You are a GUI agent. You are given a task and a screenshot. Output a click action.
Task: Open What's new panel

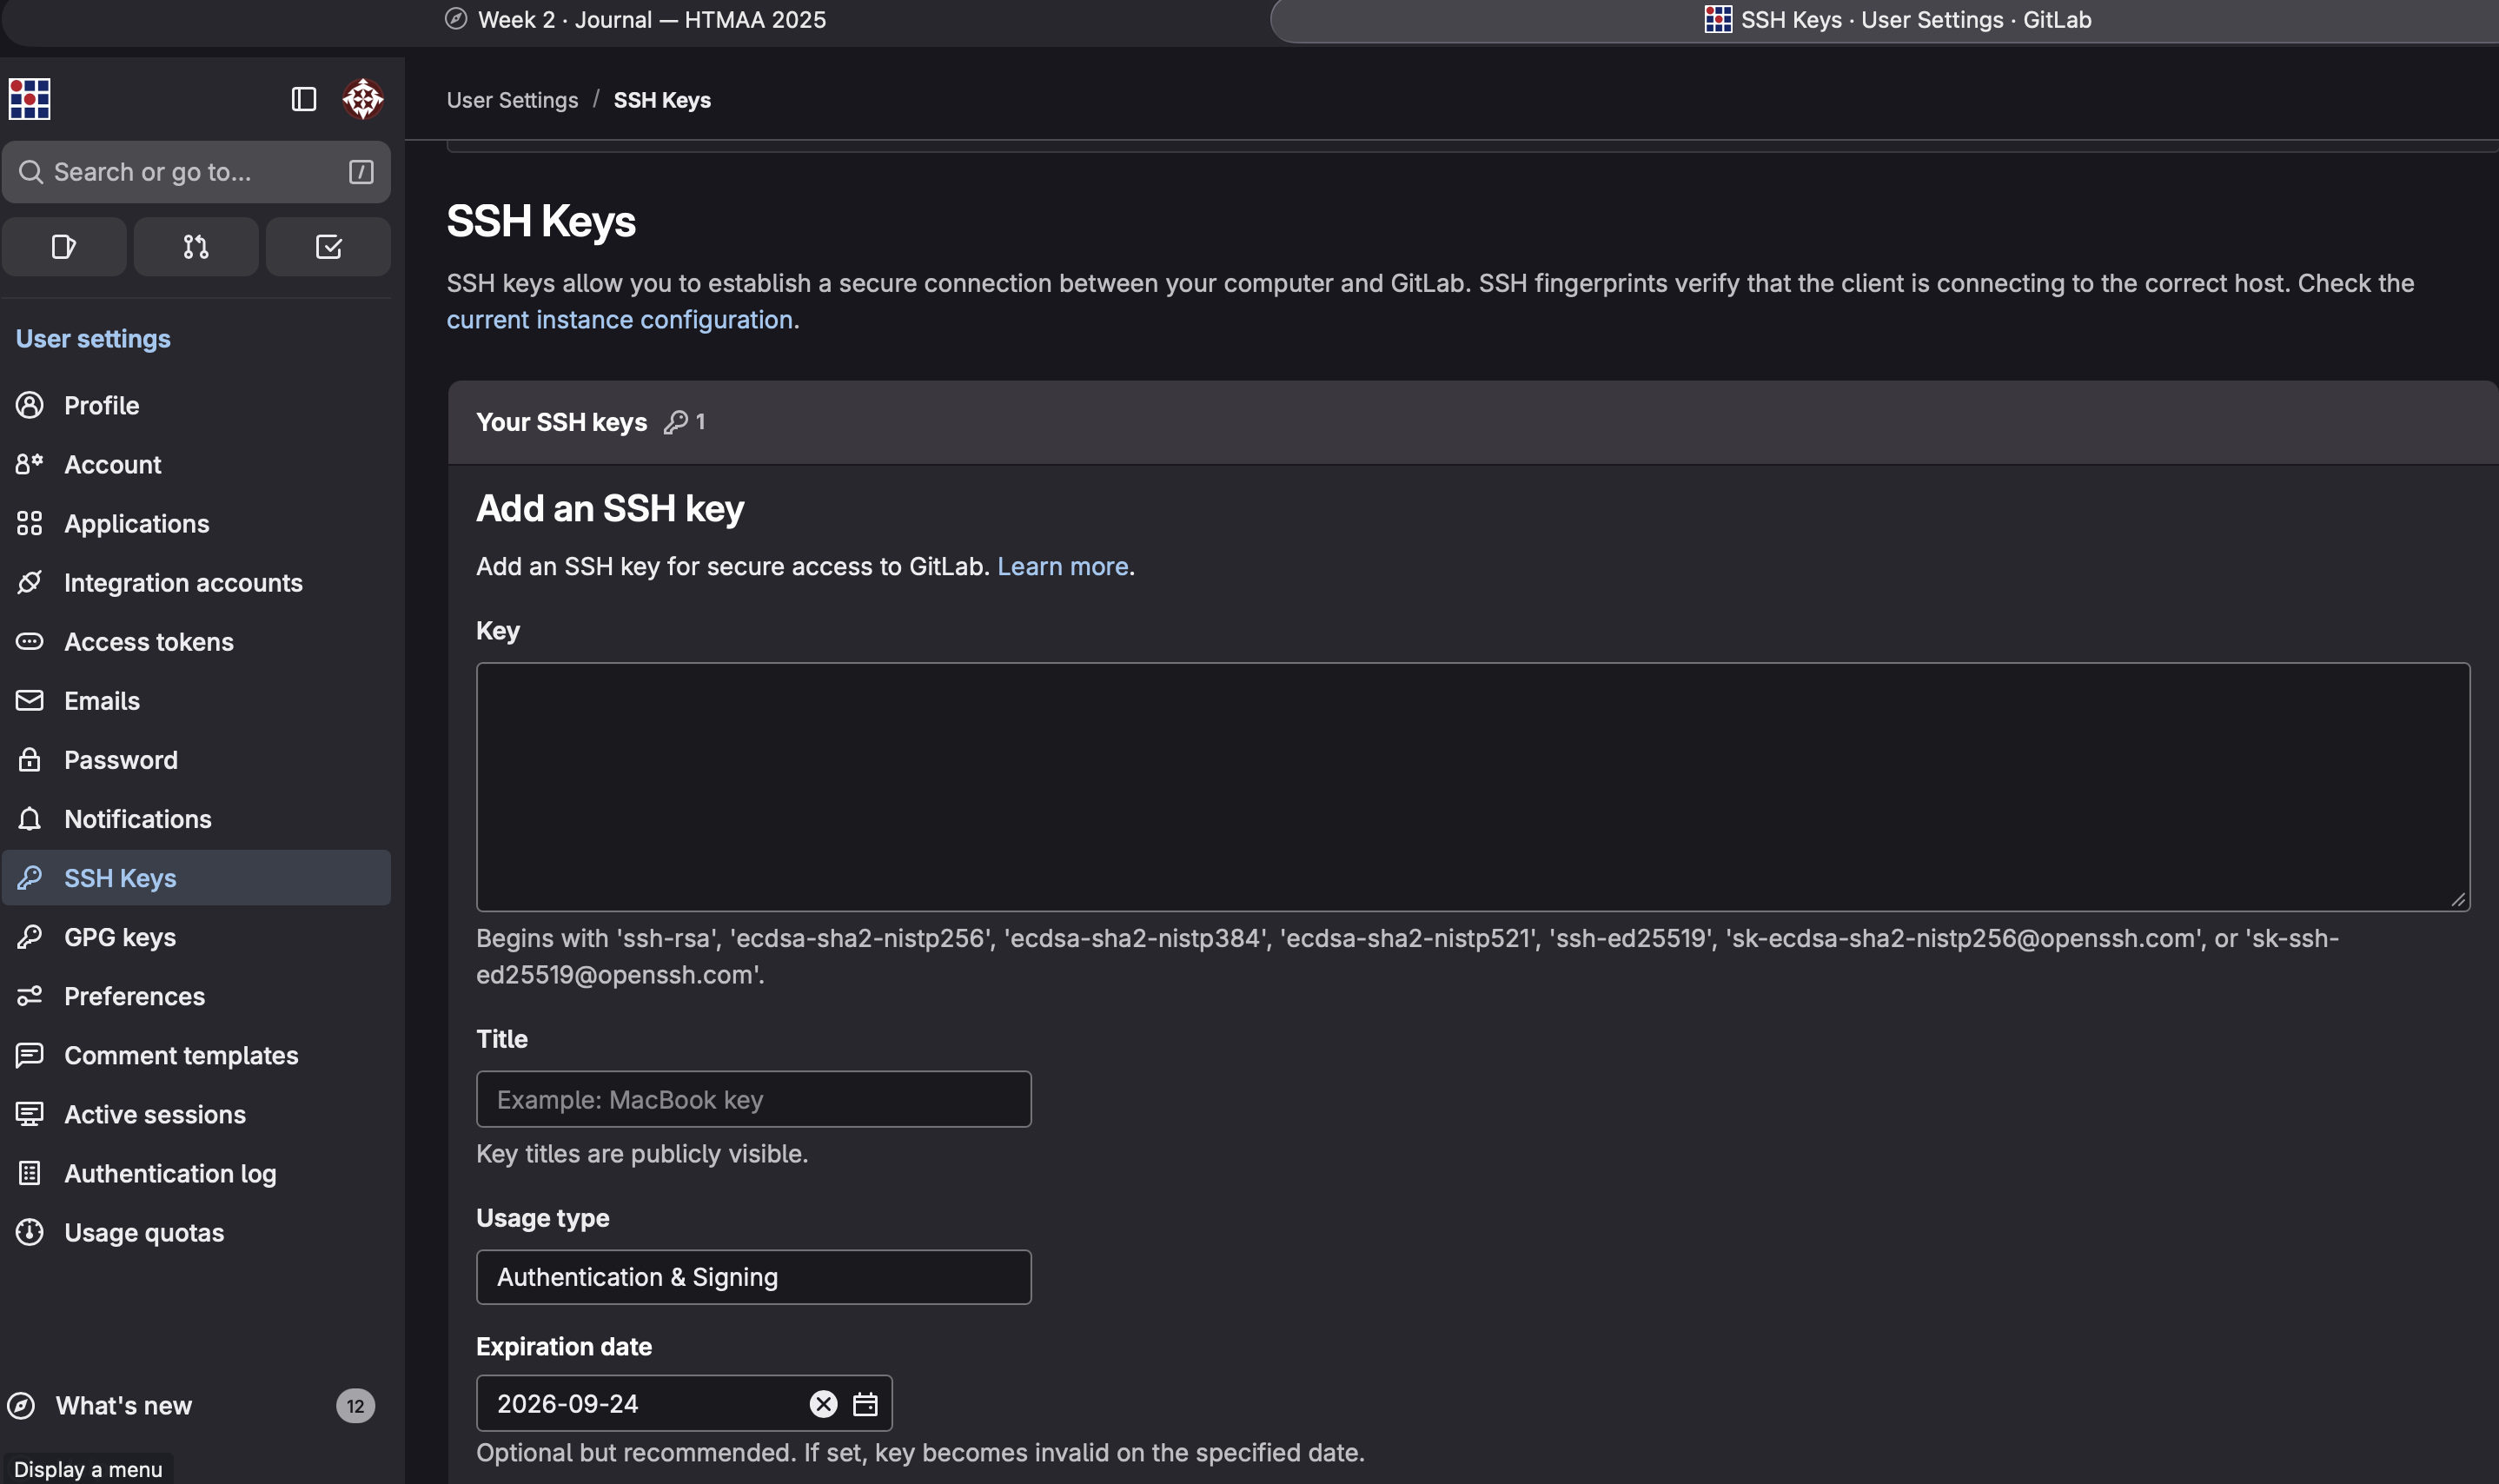[124, 1406]
